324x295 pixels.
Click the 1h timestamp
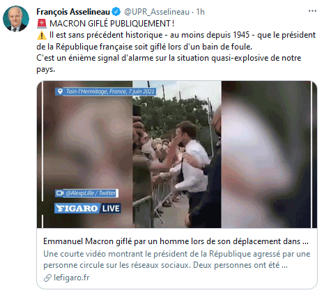pyautogui.click(x=200, y=12)
